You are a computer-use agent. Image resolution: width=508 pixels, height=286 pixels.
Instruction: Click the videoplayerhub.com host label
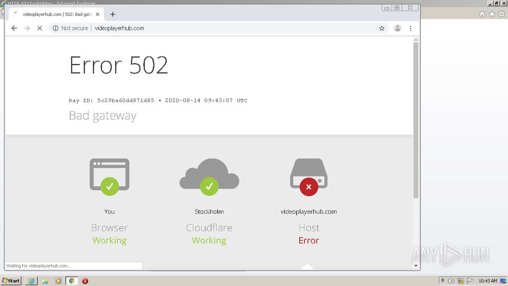coord(309,212)
